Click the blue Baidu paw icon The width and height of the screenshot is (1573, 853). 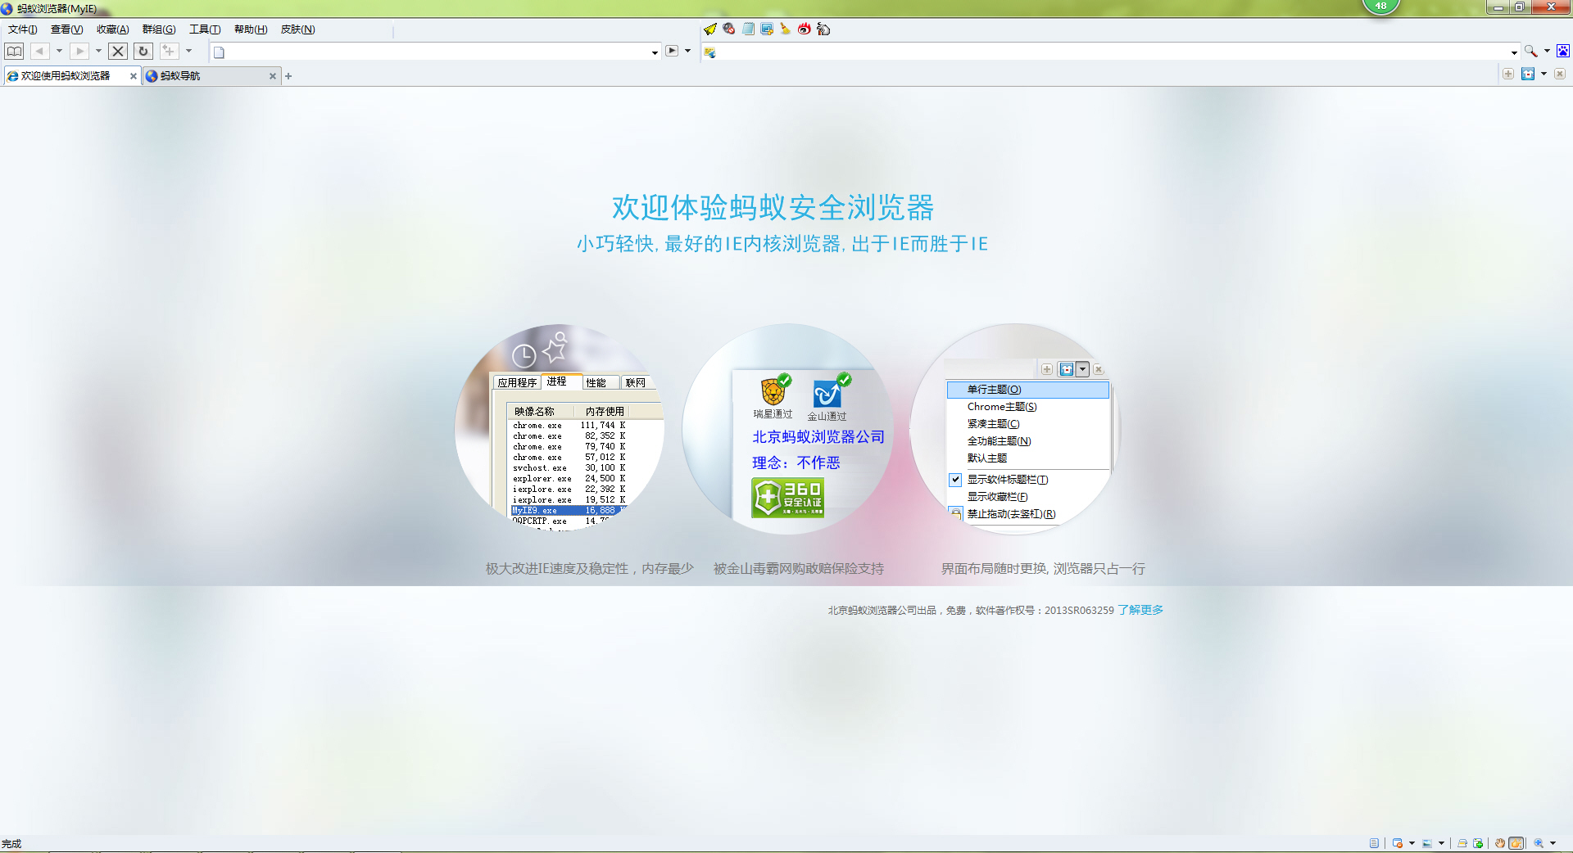pos(1563,51)
